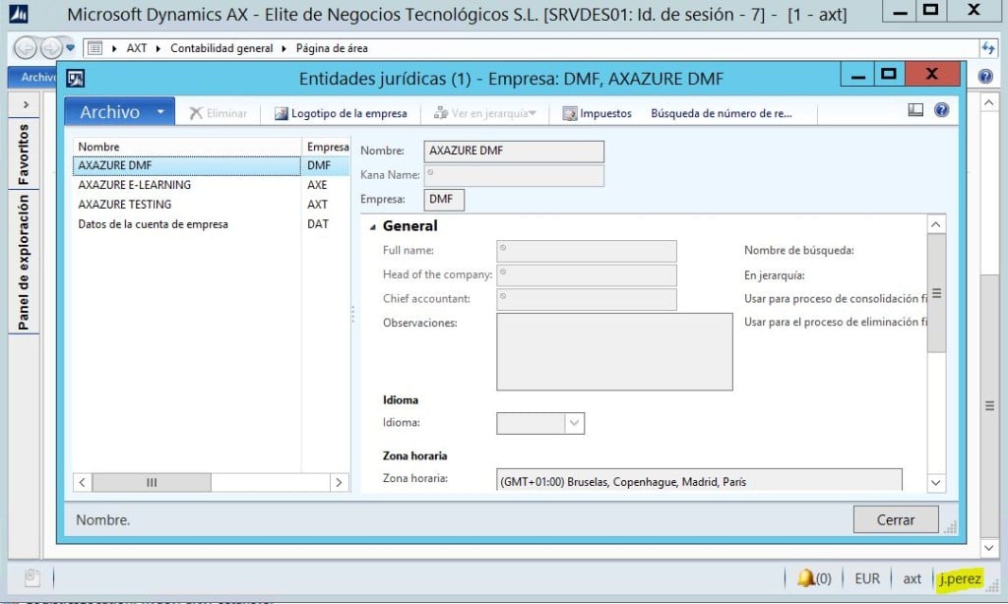Image resolution: width=1008 pixels, height=604 pixels.
Task: Click the view layout icon in form toolbar
Action: (x=915, y=110)
